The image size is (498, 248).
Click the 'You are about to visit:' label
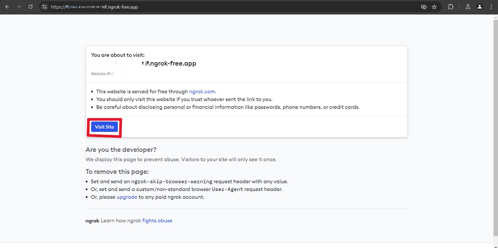coord(118,55)
